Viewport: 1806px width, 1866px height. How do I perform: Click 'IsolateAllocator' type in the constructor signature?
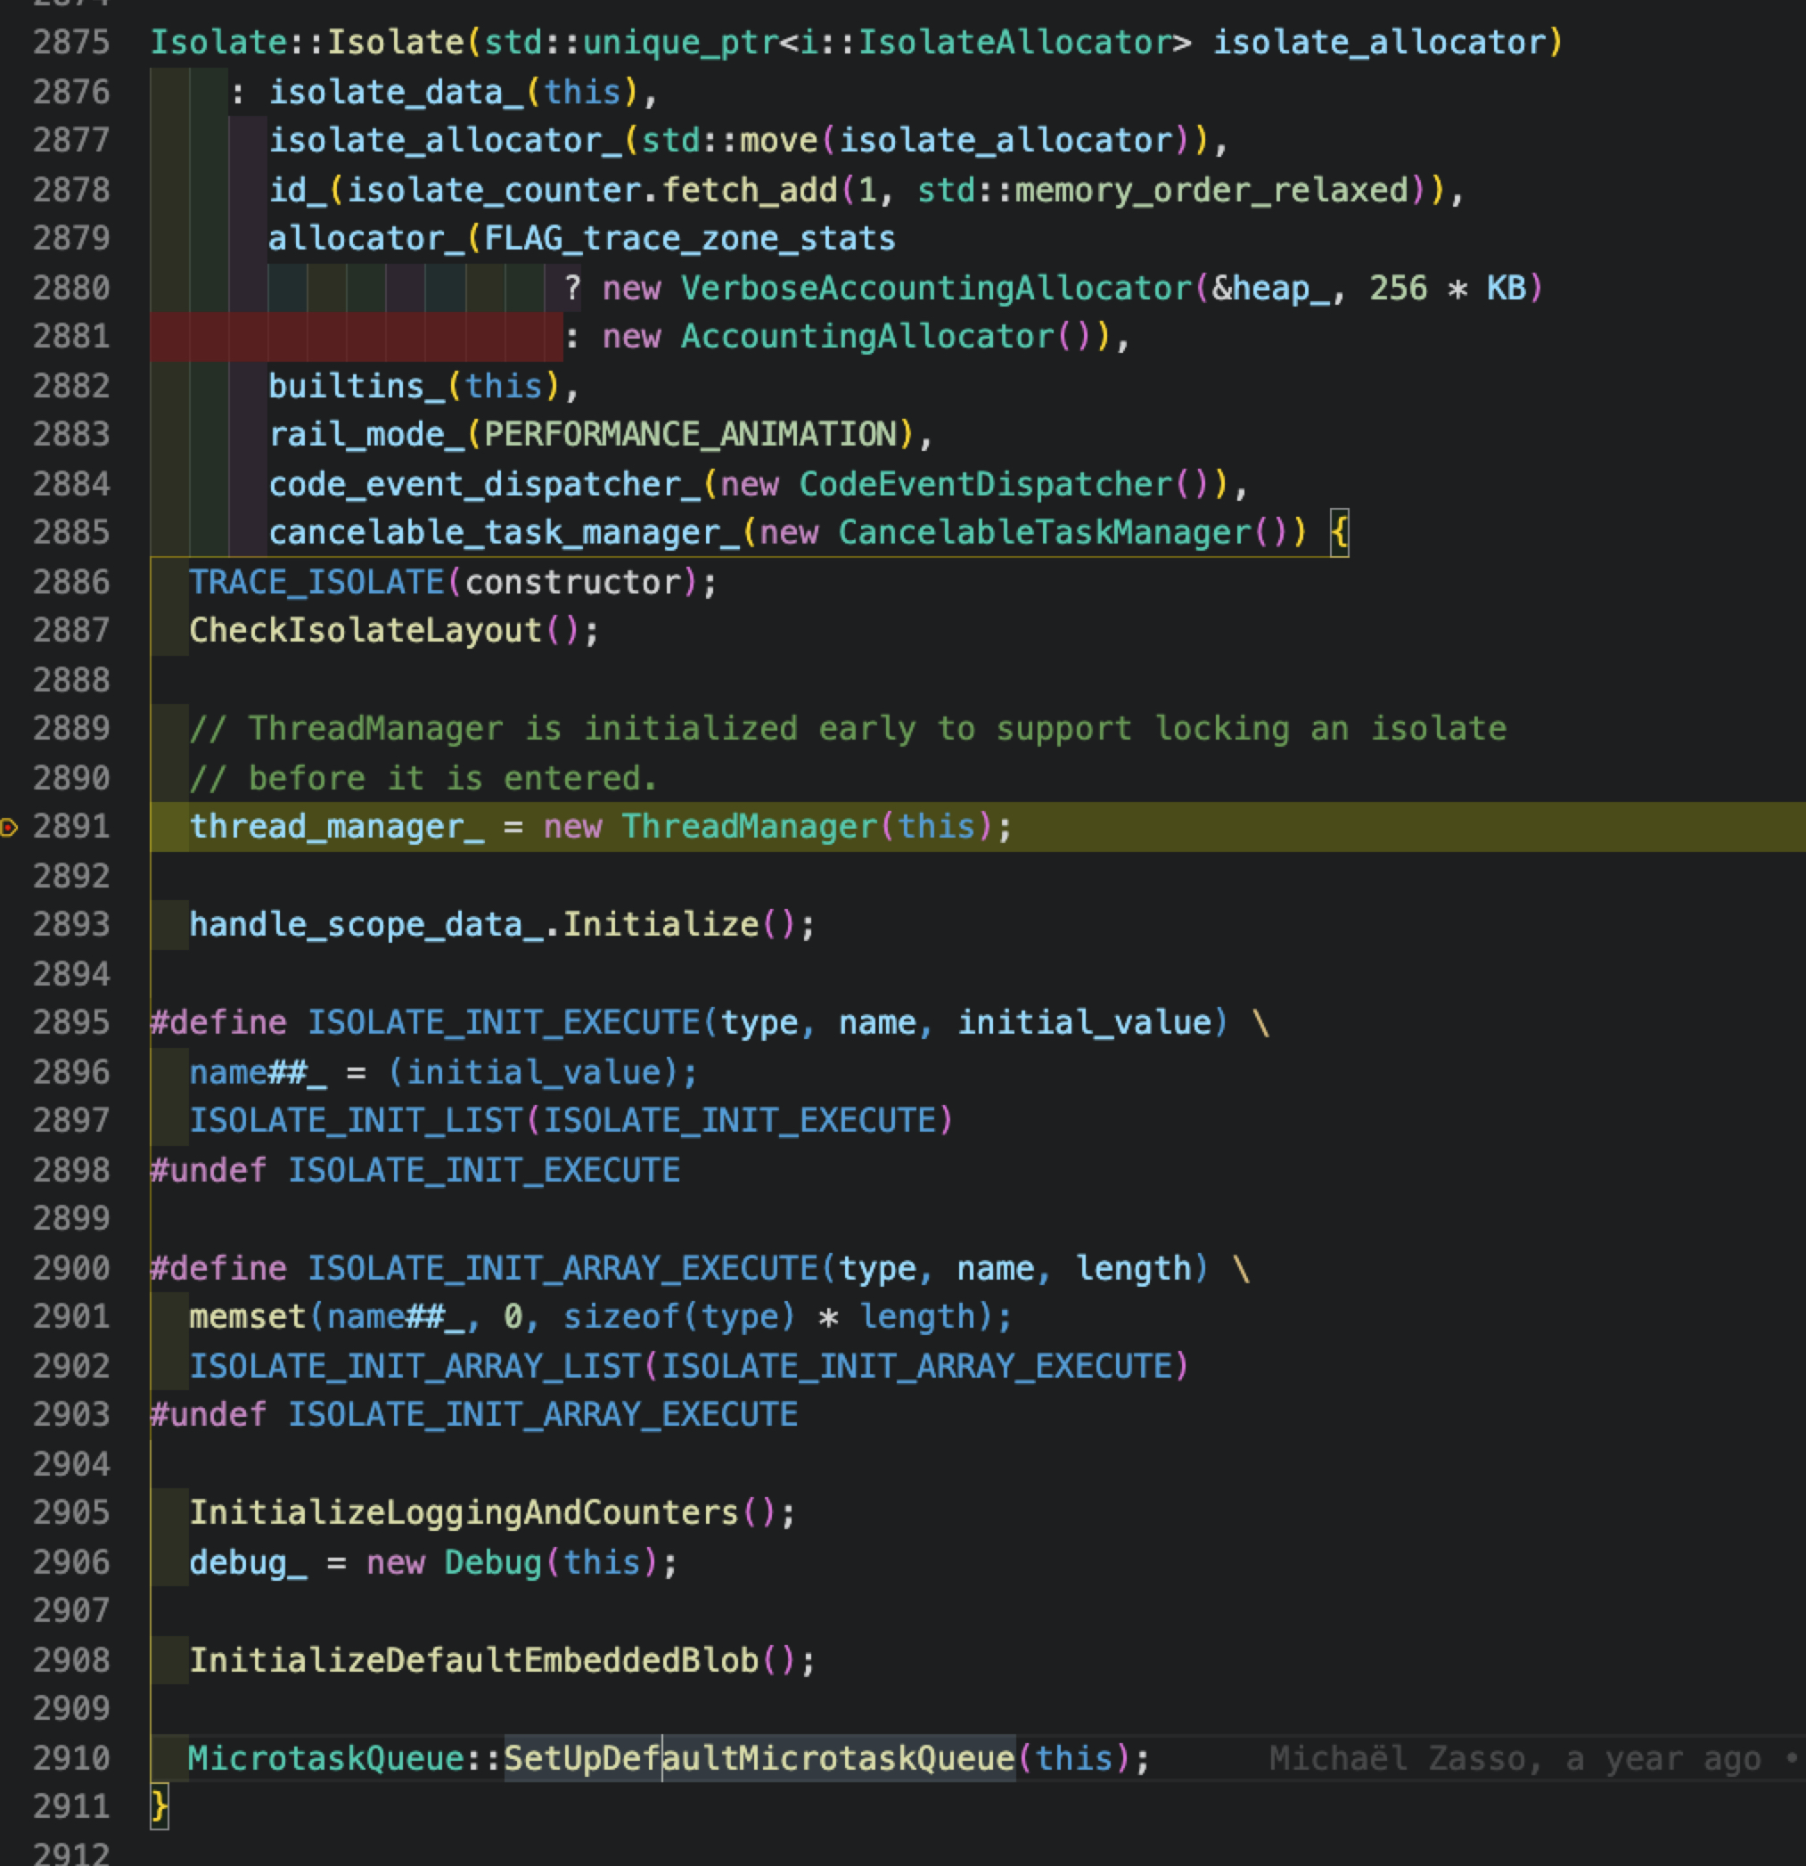[x=1015, y=43]
